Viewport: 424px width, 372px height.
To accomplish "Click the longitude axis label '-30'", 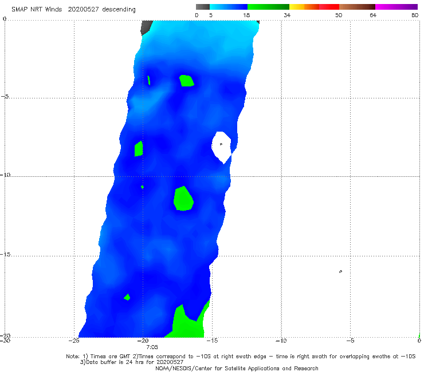I will point(5,341).
